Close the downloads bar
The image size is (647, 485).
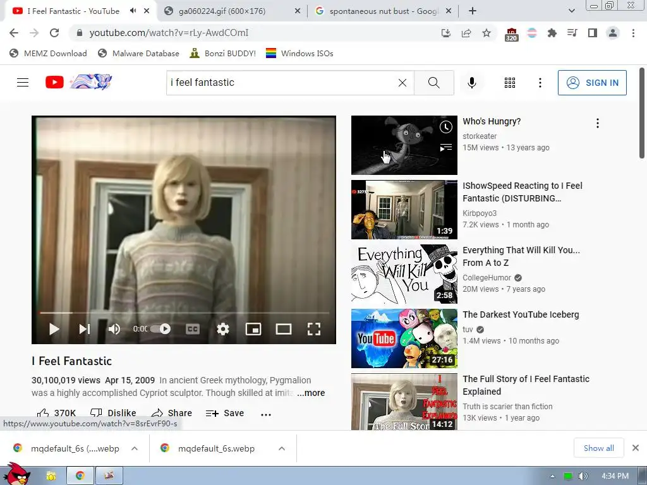[636, 448]
